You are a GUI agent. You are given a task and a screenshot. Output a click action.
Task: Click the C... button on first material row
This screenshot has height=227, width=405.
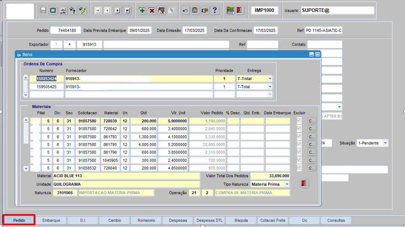coord(312,121)
